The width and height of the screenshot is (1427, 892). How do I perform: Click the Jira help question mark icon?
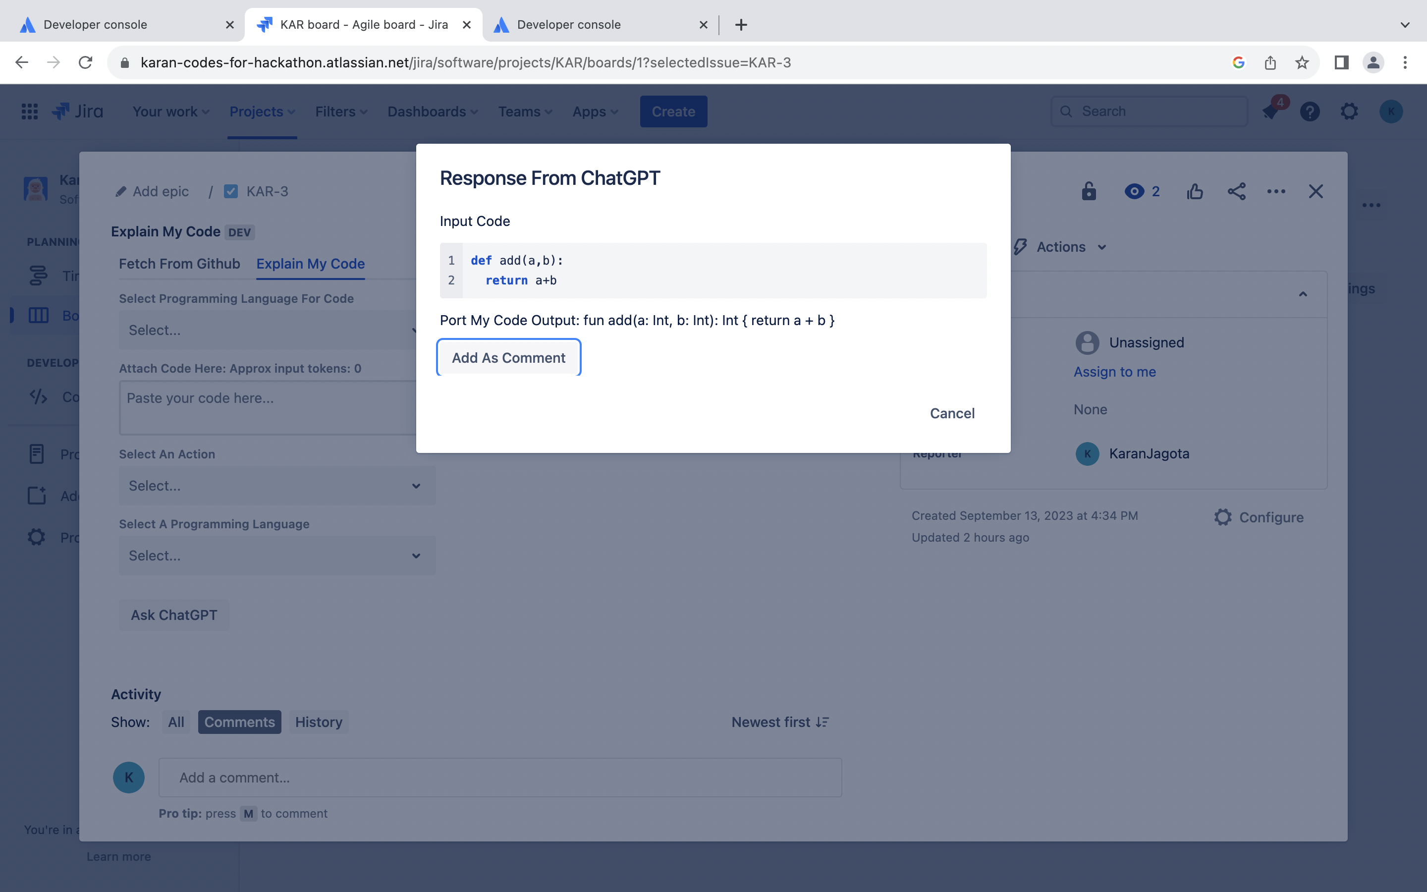point(1310,111)
